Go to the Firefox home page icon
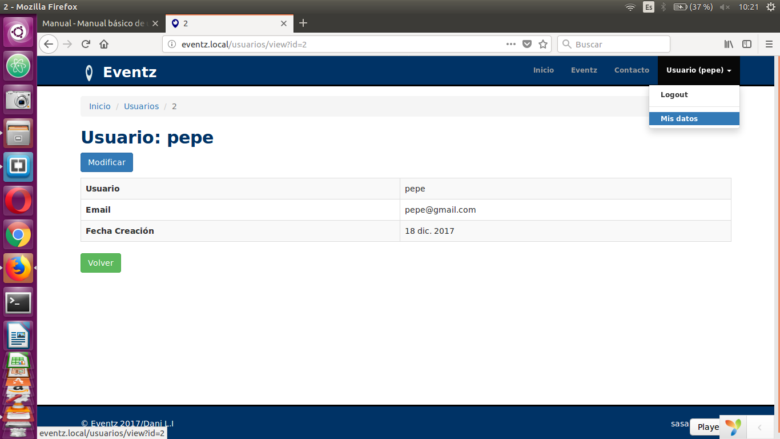780x439 pixels. click(104, 44)
